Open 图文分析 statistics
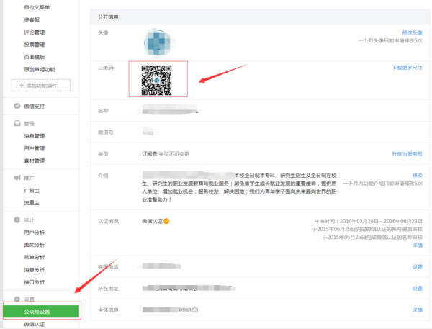Screen dimensions: 432x329 34,245
